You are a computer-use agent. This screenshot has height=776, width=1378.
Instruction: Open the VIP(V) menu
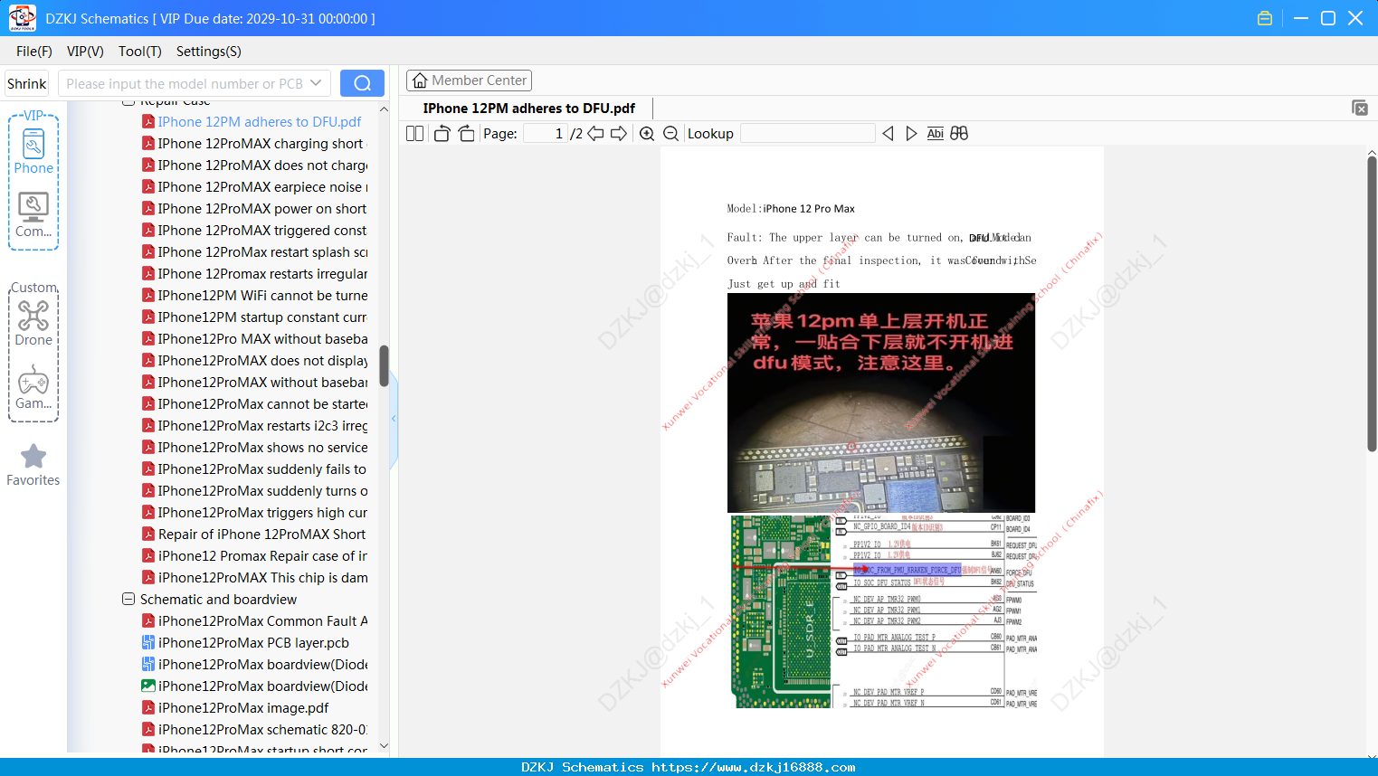85,52
